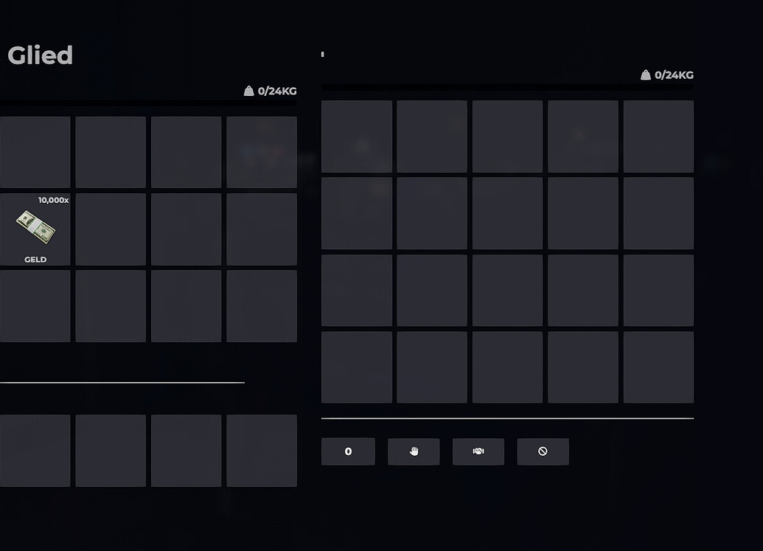Click the GELD item label text
Viewport: 763px width, 551px height.
tap(35, 260)
